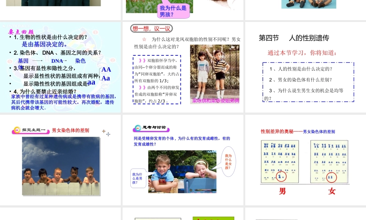366x220 pixels.
Task: Click the male karyotype chart
Action: tap(280, 161)
